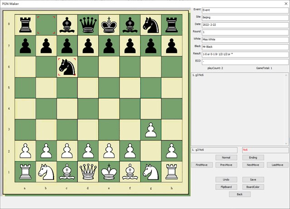
Task: Click the red Nc6 current move field
Action: [265, 150]
